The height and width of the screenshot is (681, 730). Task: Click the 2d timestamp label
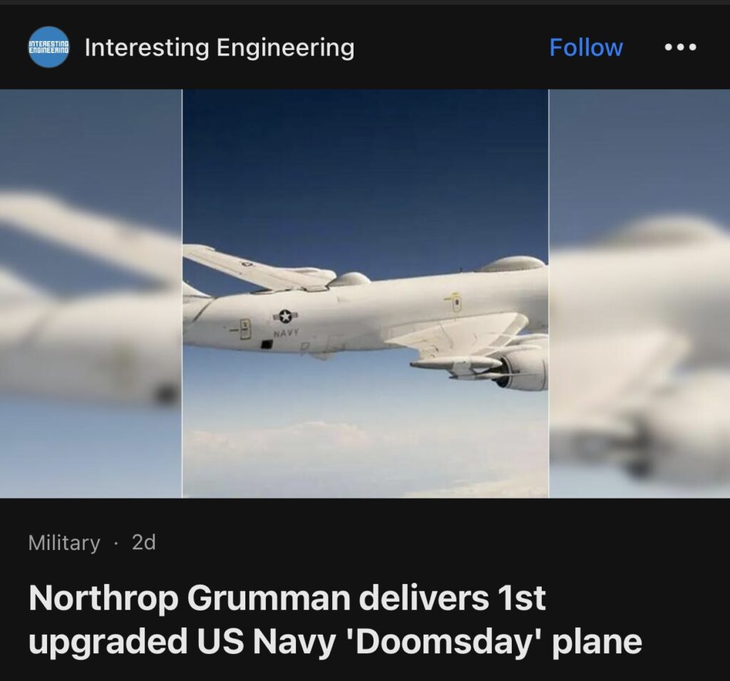point(144,542)
